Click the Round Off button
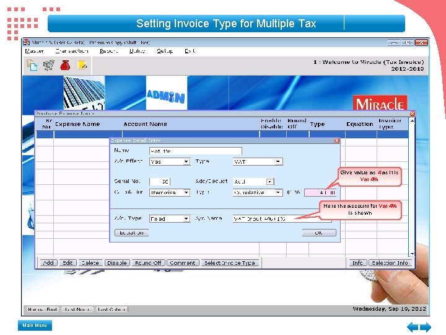 click(148, 263)
